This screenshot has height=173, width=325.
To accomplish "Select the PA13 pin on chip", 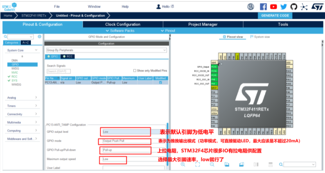I will click(x=289, y=71).
